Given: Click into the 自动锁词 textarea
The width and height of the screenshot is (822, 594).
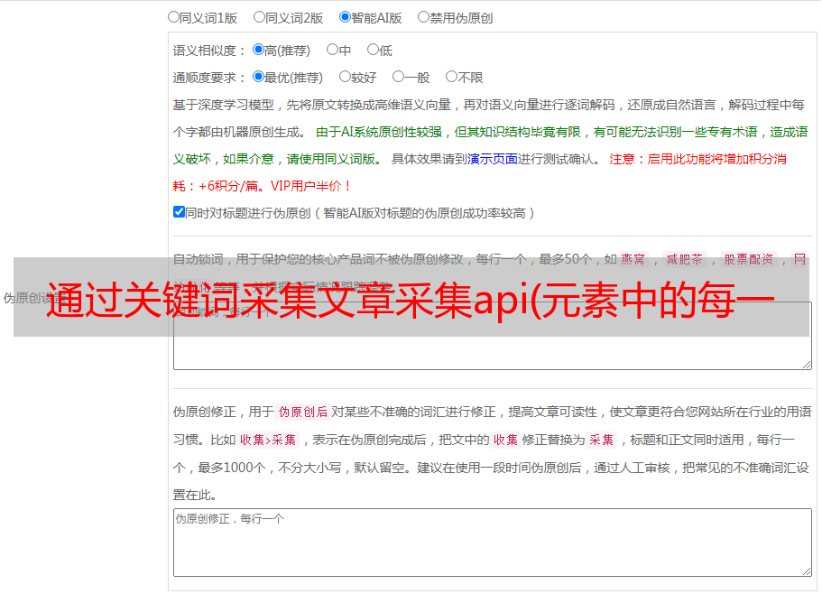Looking at the screenshot, I should [x=493, y=336].
